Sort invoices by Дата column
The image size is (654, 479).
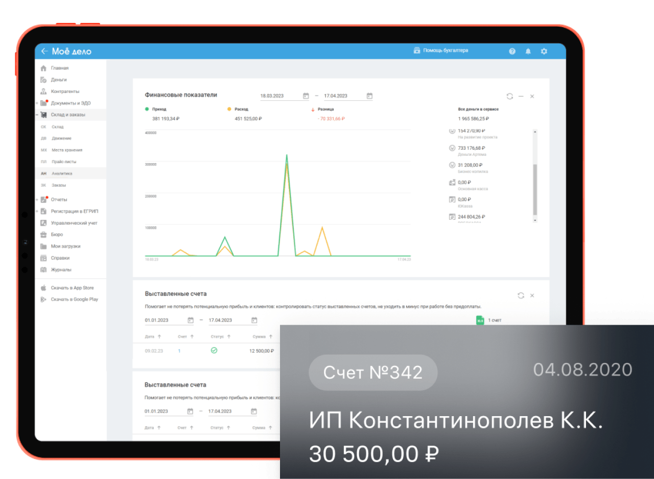153,336
